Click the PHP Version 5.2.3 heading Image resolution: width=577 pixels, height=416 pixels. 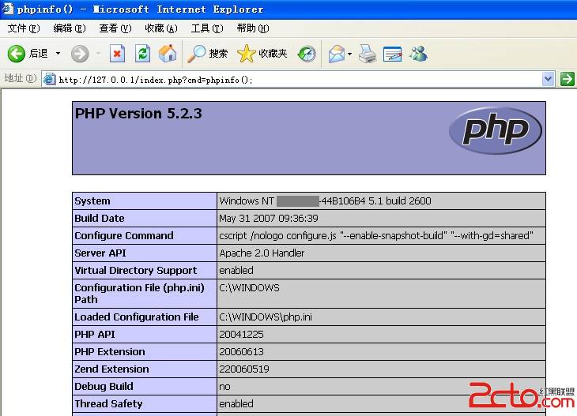tap(138, 114)
